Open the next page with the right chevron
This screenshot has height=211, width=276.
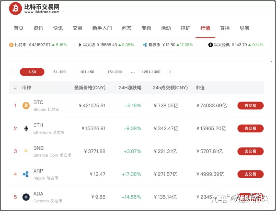coord(170,72)
